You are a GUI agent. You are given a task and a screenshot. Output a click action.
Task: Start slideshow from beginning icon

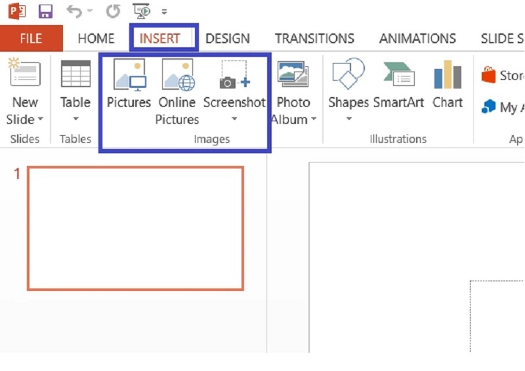point(142,11)
